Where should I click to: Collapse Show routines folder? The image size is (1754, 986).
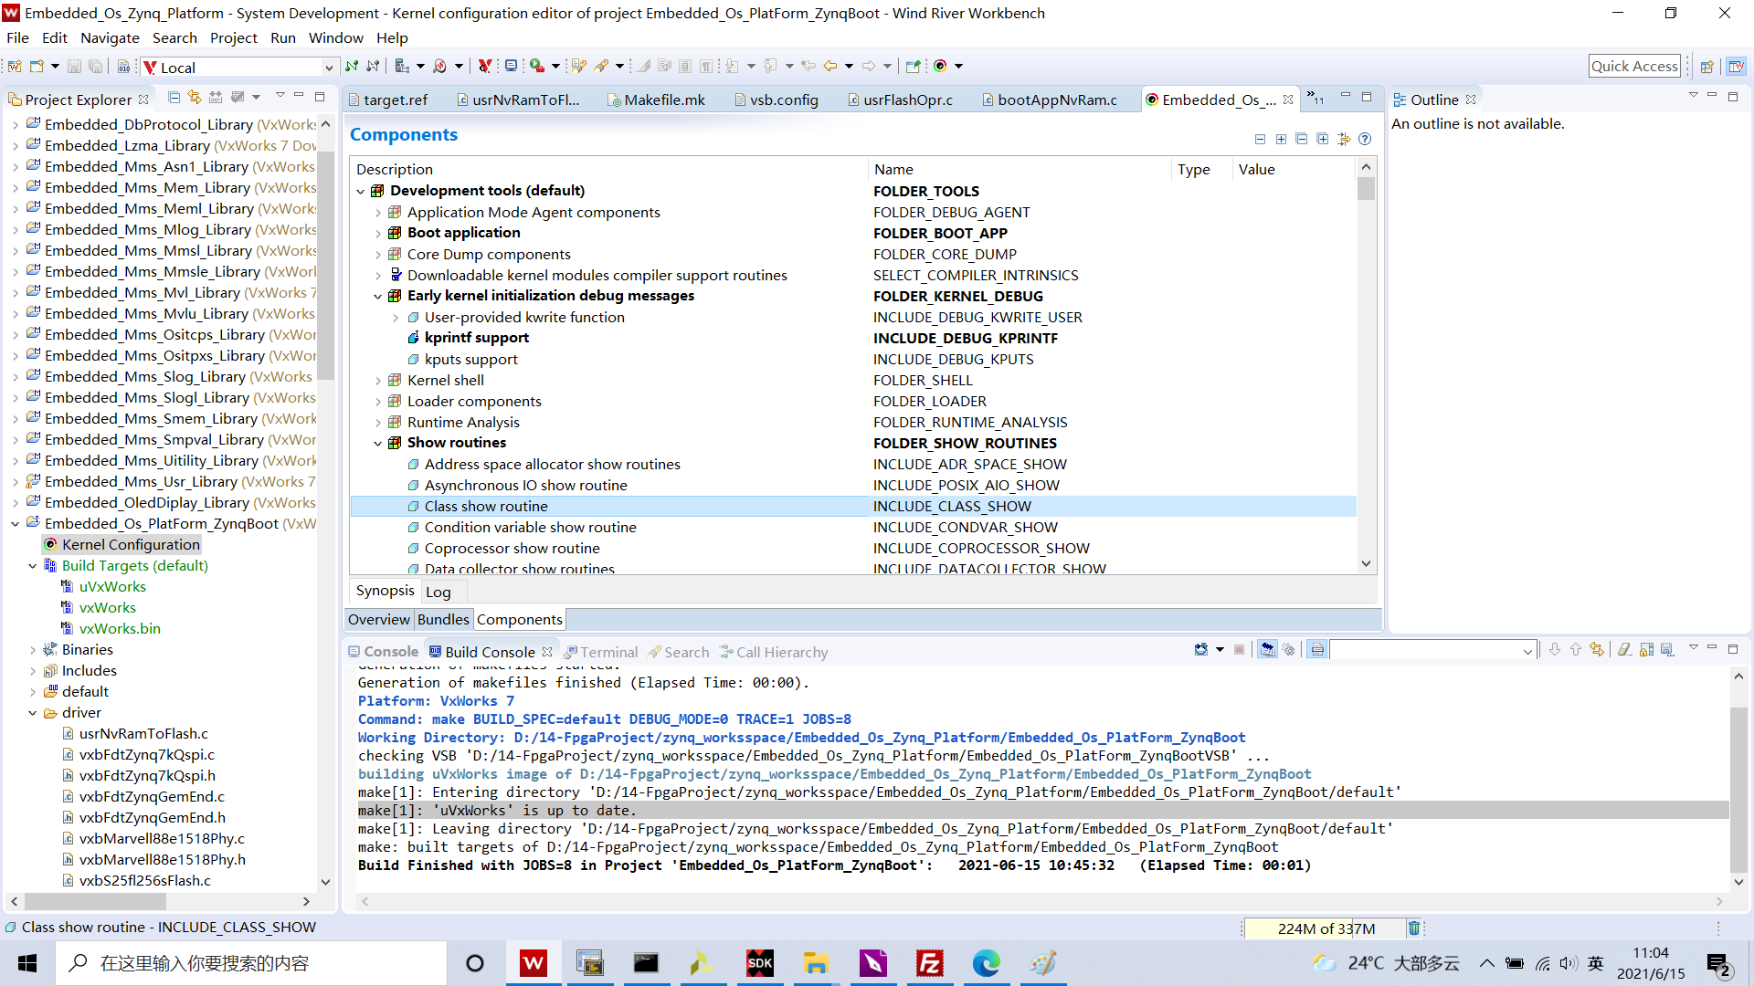pos(378,444)
